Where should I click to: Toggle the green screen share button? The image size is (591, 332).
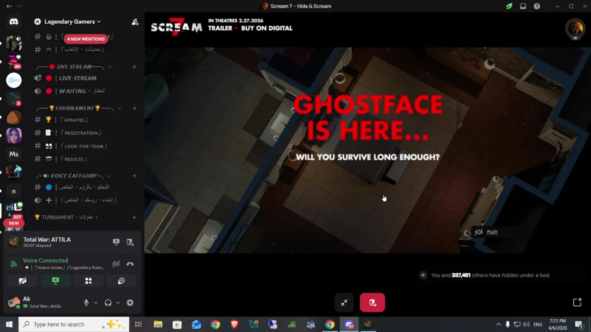coord(55,281)
